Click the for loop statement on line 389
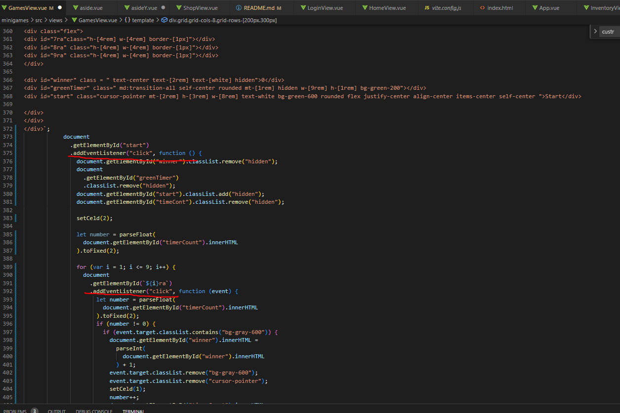The height and width of the screenshot is (413, 620). point(126,267)
